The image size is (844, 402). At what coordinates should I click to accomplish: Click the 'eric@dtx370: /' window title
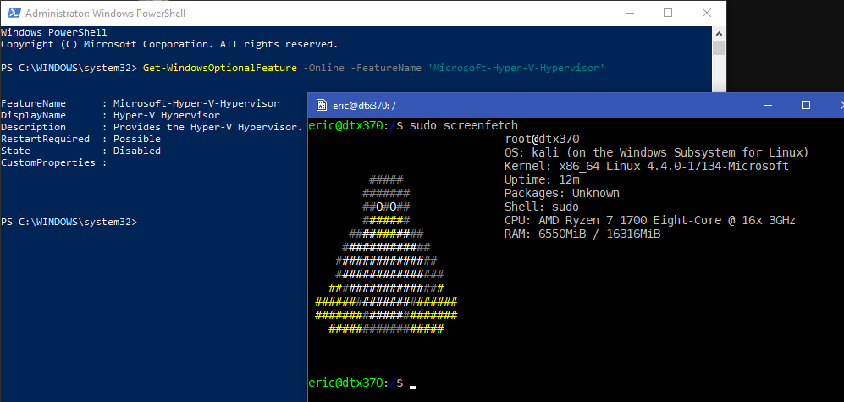364,106
